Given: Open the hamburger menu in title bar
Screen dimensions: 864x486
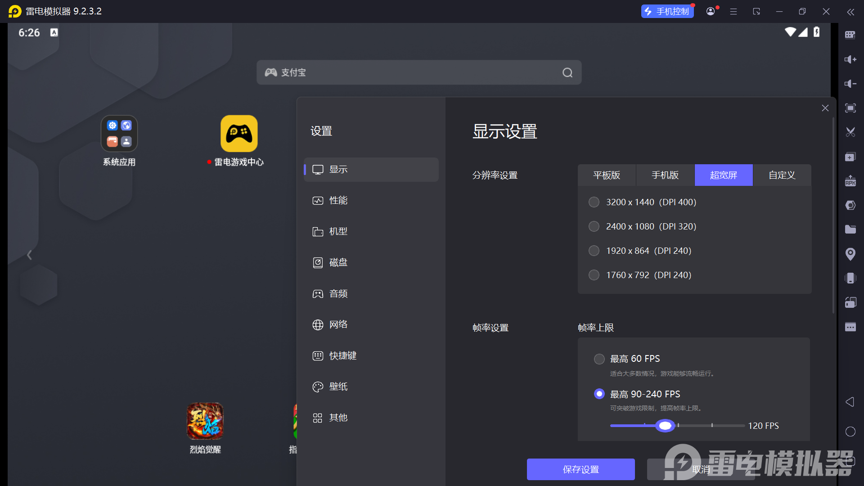Looking at the screenshot, I should click(733, 12).
